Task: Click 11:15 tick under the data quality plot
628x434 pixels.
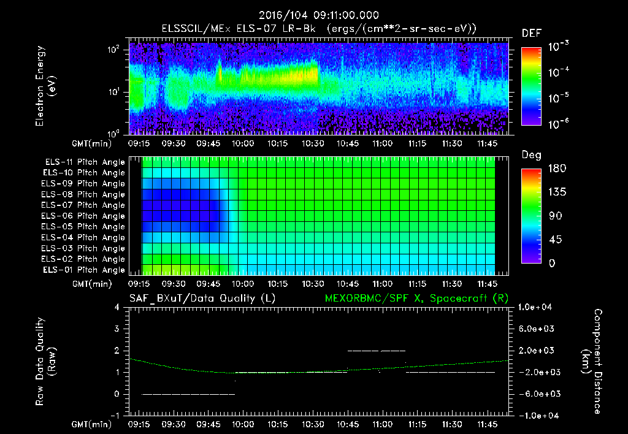Action: coord(417,424)
